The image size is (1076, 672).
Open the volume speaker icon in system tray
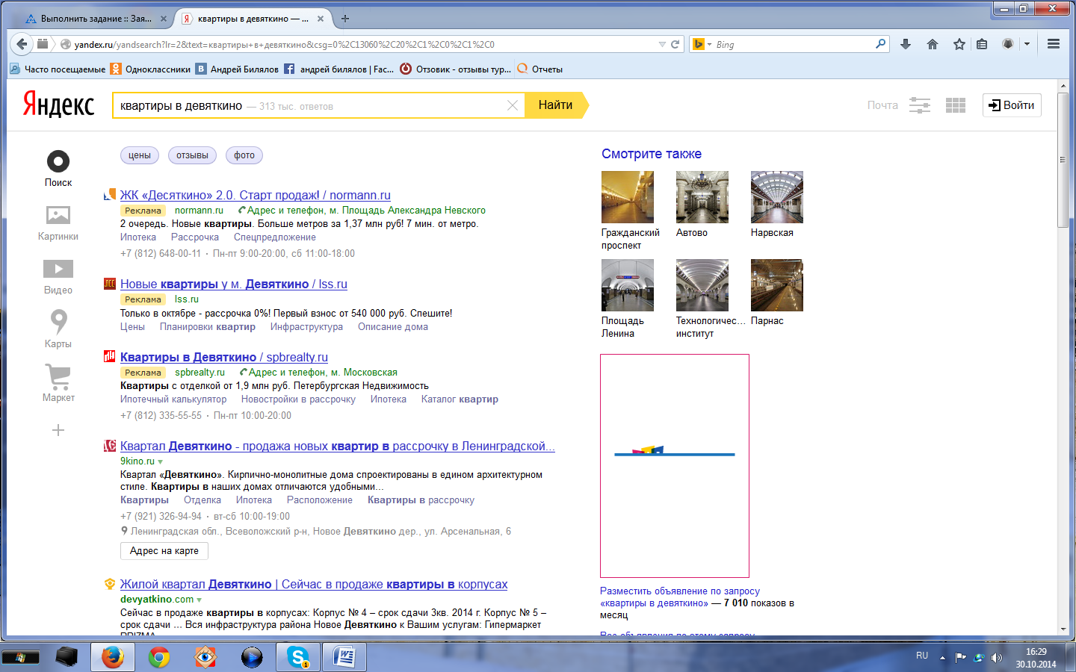[996, 658]
